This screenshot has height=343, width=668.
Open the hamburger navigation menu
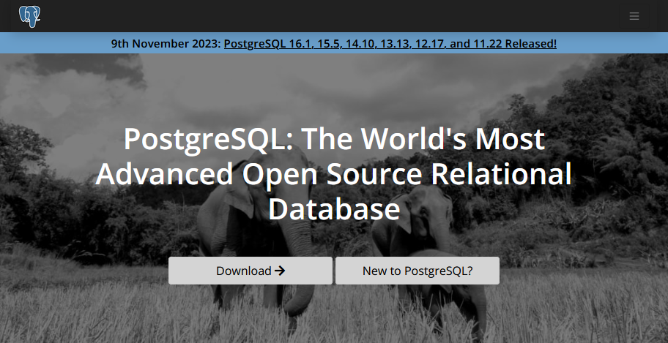click(634, 16)
